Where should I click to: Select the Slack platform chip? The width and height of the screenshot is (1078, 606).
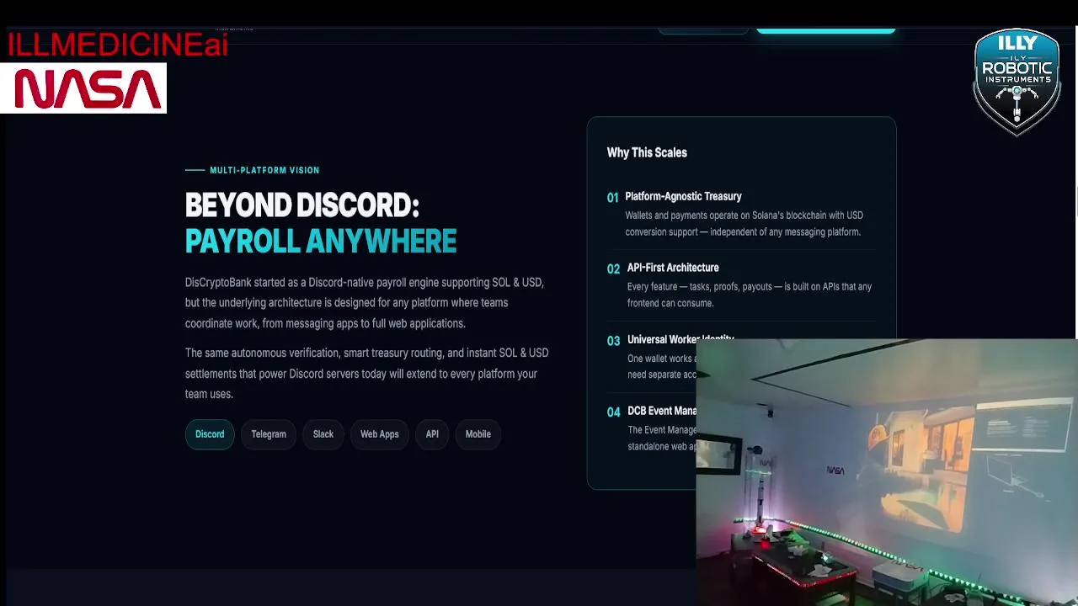(323, 434)
